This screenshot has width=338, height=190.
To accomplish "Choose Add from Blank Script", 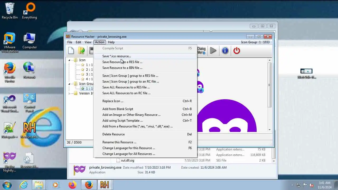I will 145,109.
